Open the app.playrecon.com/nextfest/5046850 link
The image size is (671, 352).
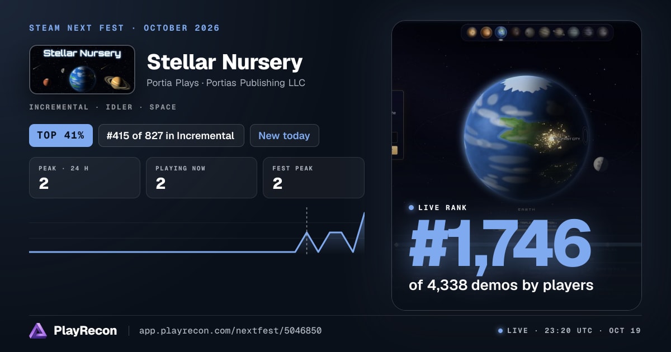tap(230, 331)
